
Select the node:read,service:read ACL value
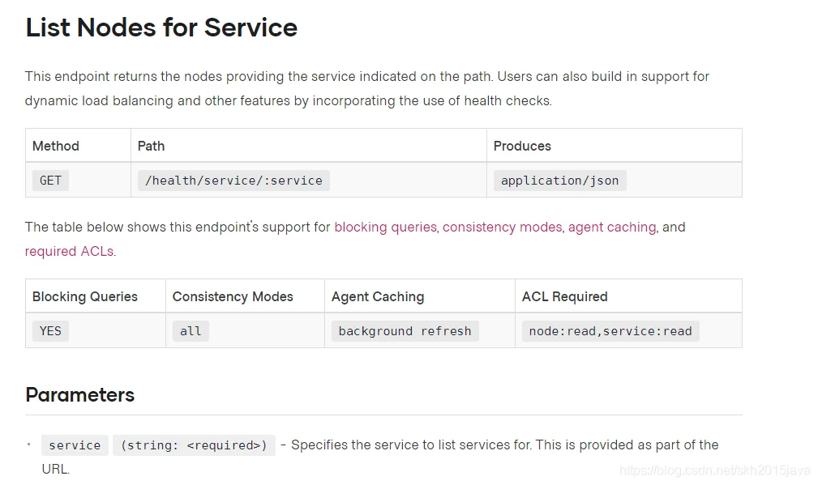(x=610, y=331)
